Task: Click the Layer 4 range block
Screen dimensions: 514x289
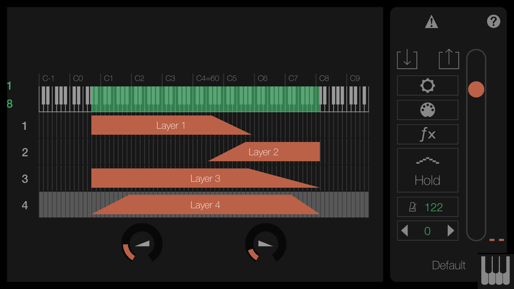Action: click(205, 204)
